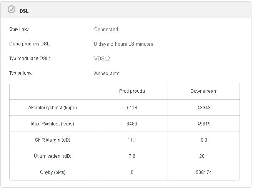Click the Stav linky label

(19, 29)
